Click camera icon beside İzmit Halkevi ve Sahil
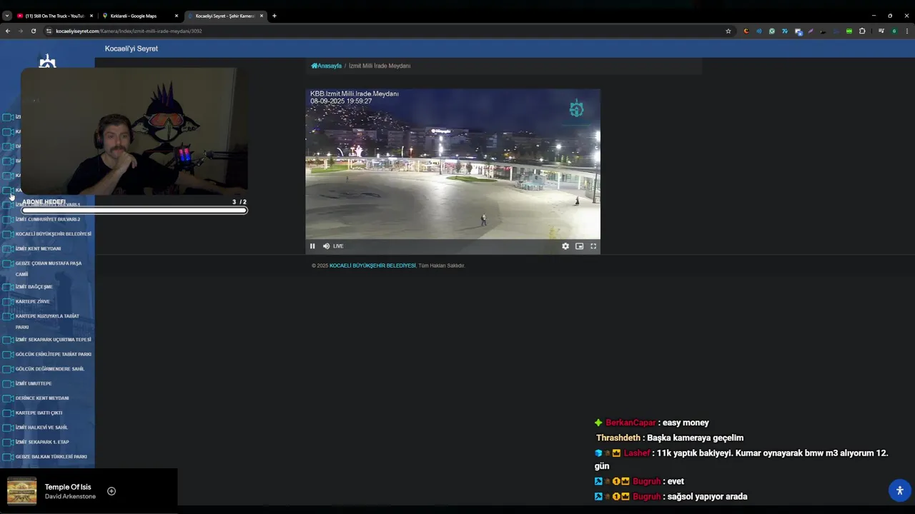The image size is (915, 514). click(x=7, y=428)
